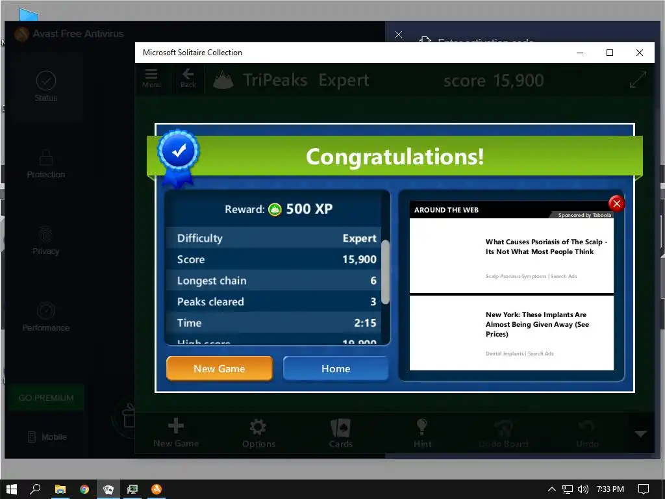Open the volume control in system tray
This screenshot has width=665, height=499.
coord(583,489)
